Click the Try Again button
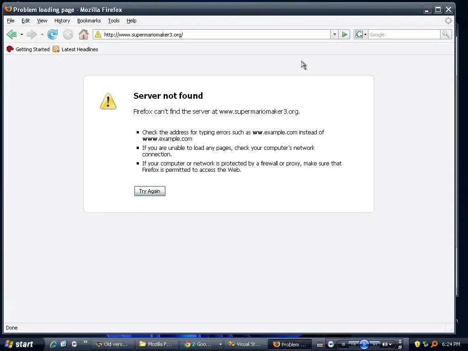 click(x=150, y=191)
